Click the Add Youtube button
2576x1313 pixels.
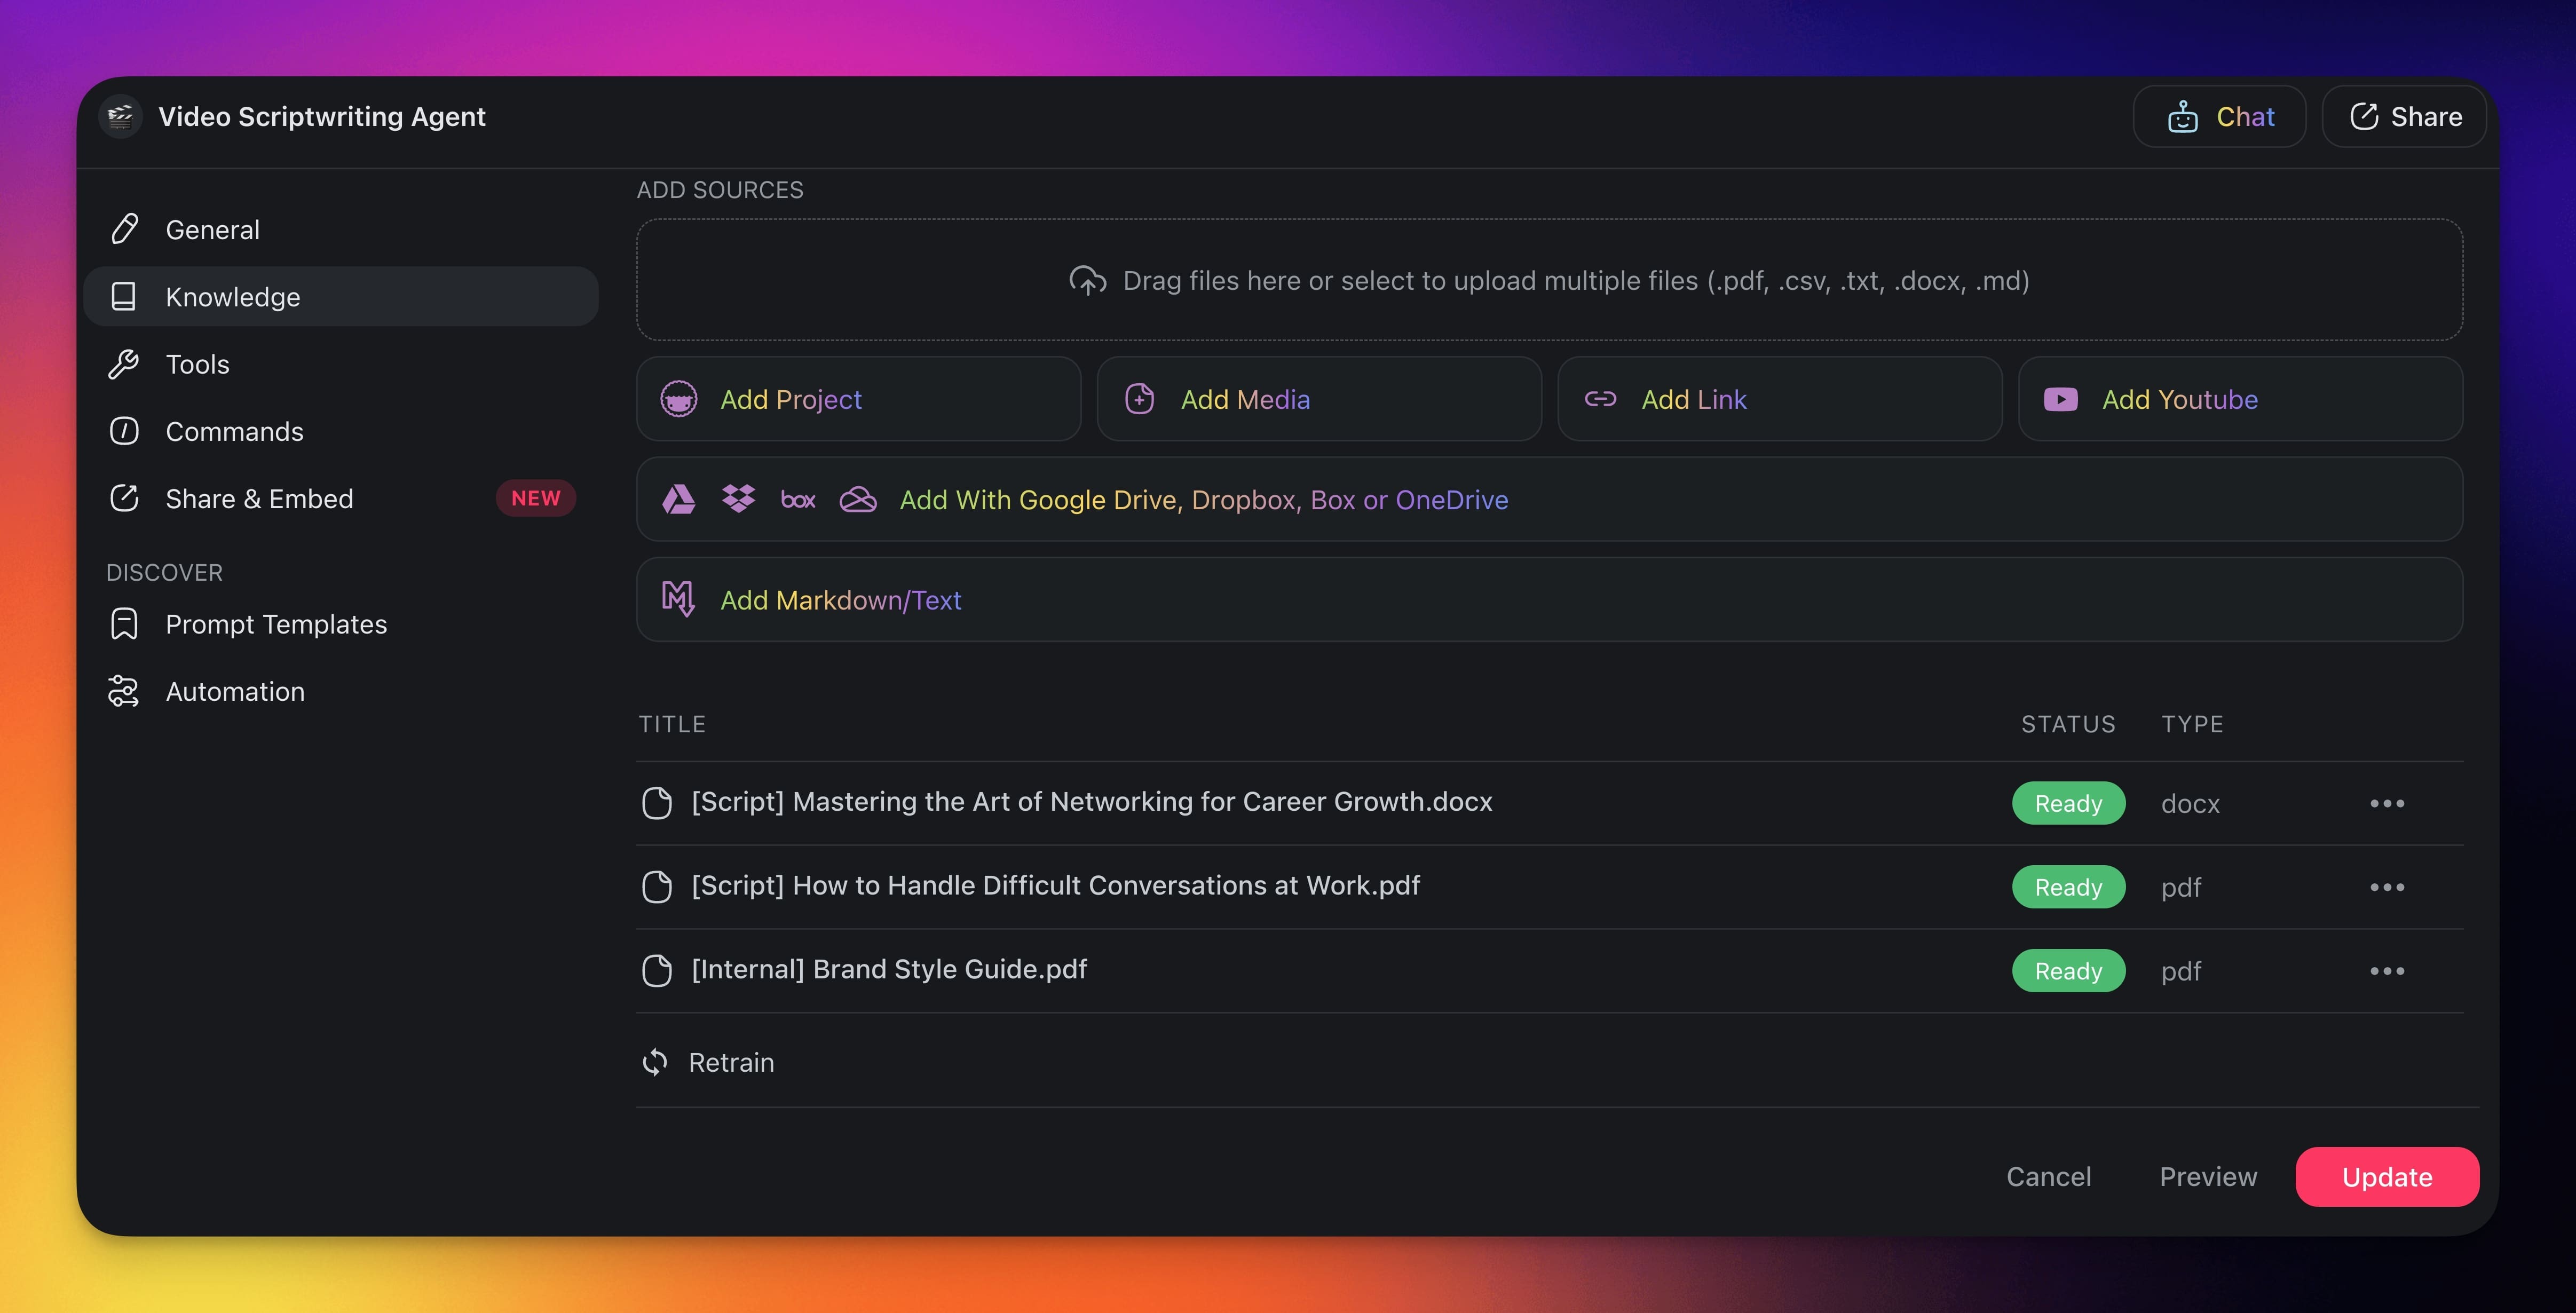(2239, 399)
